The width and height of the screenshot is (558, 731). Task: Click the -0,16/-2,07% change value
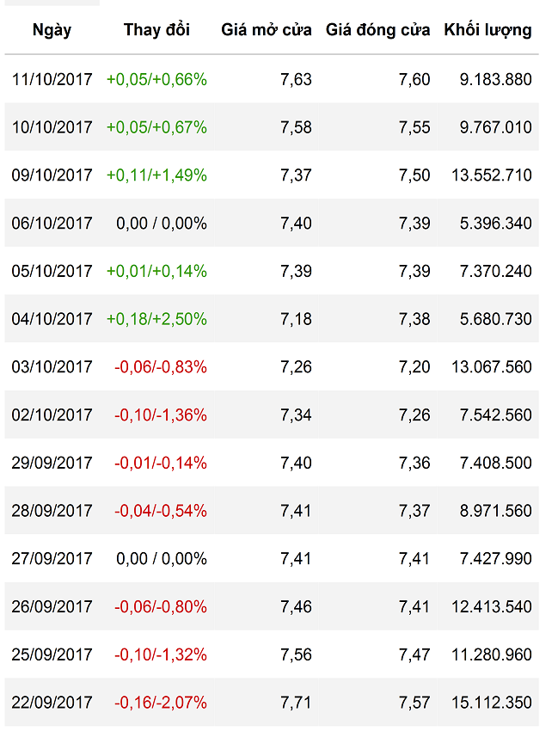[x=161, y=703]
